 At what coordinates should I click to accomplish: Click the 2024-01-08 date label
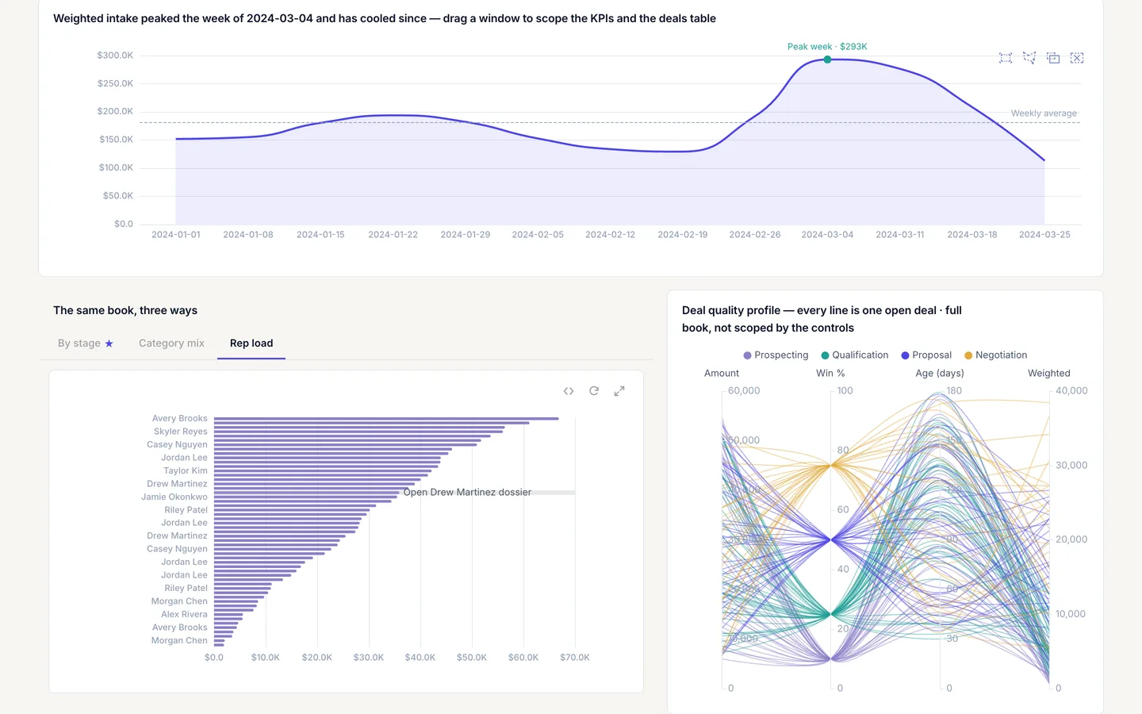[x=248, y=235]
